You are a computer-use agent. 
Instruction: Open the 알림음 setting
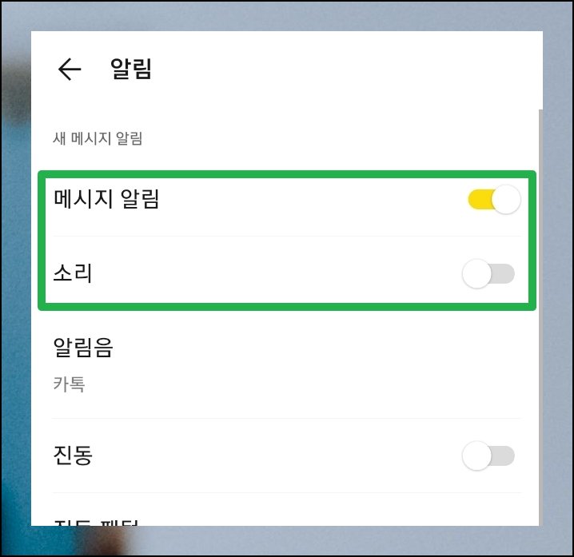[x=286, y=364]
